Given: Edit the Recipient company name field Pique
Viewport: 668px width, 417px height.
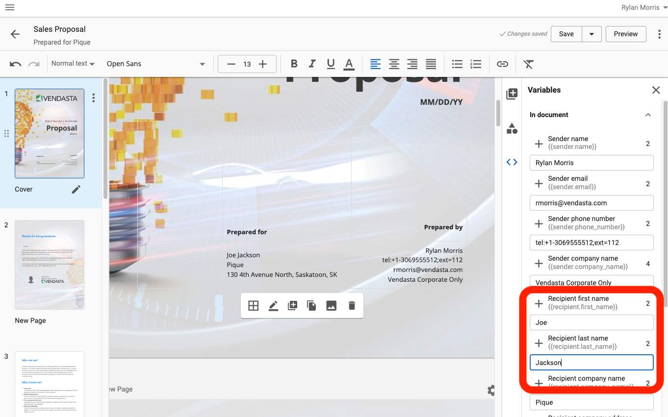Looking at the screenshot, I should (591, 402).
